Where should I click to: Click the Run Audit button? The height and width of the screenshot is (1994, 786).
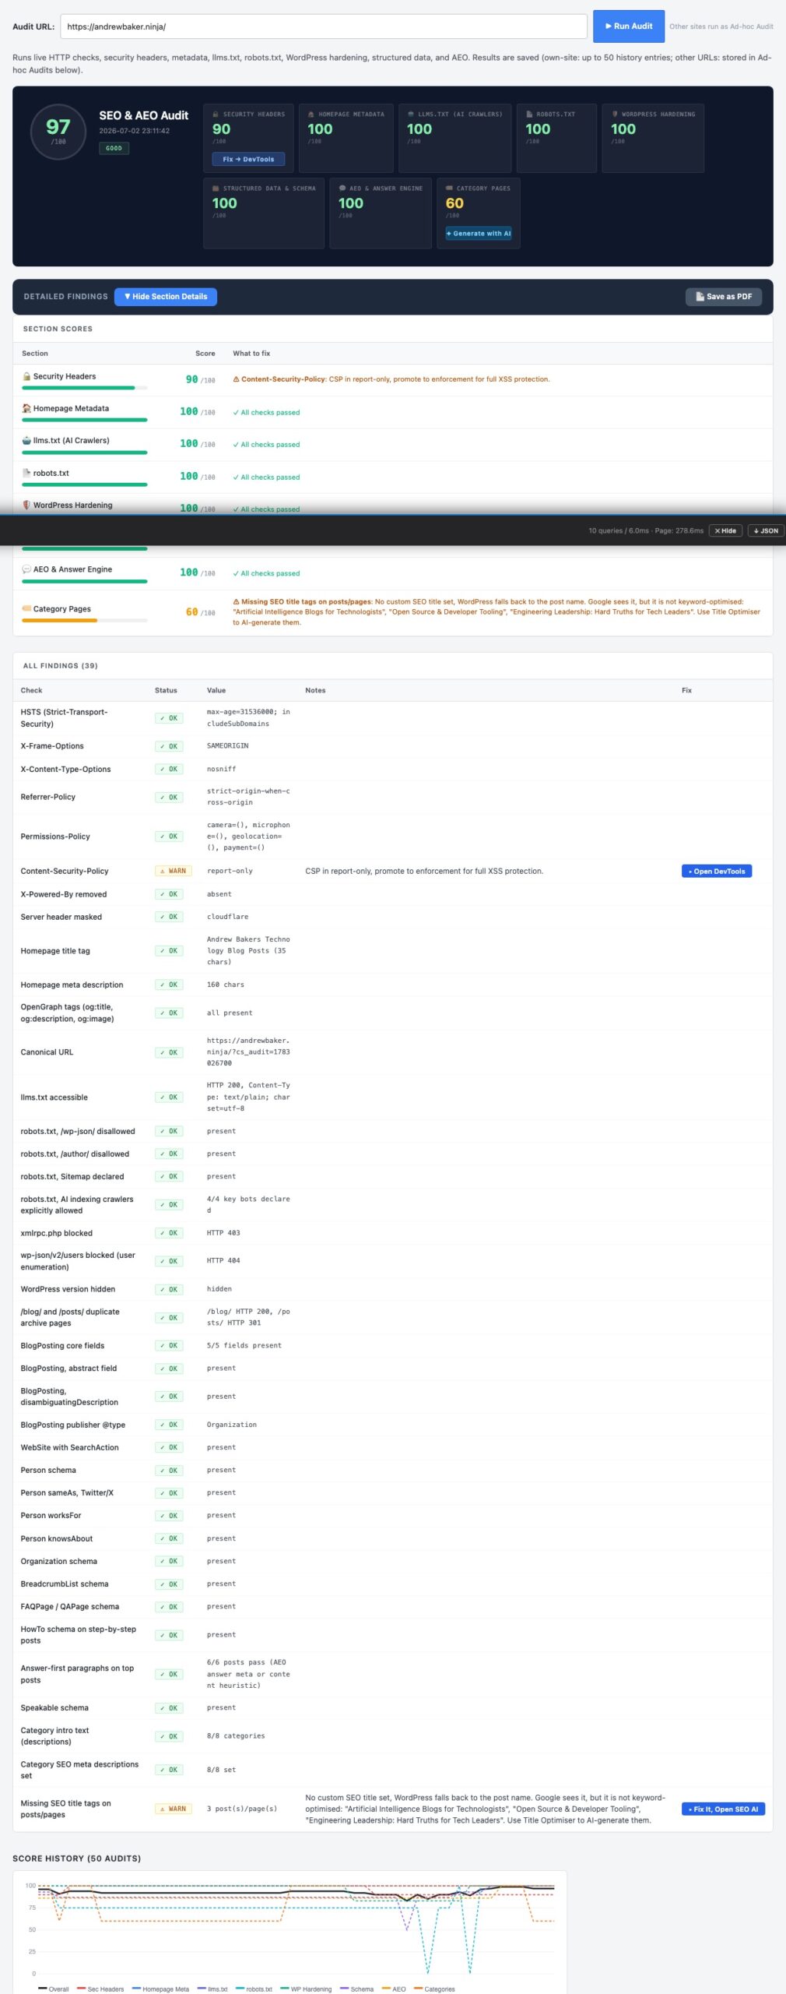click(628, 26)
